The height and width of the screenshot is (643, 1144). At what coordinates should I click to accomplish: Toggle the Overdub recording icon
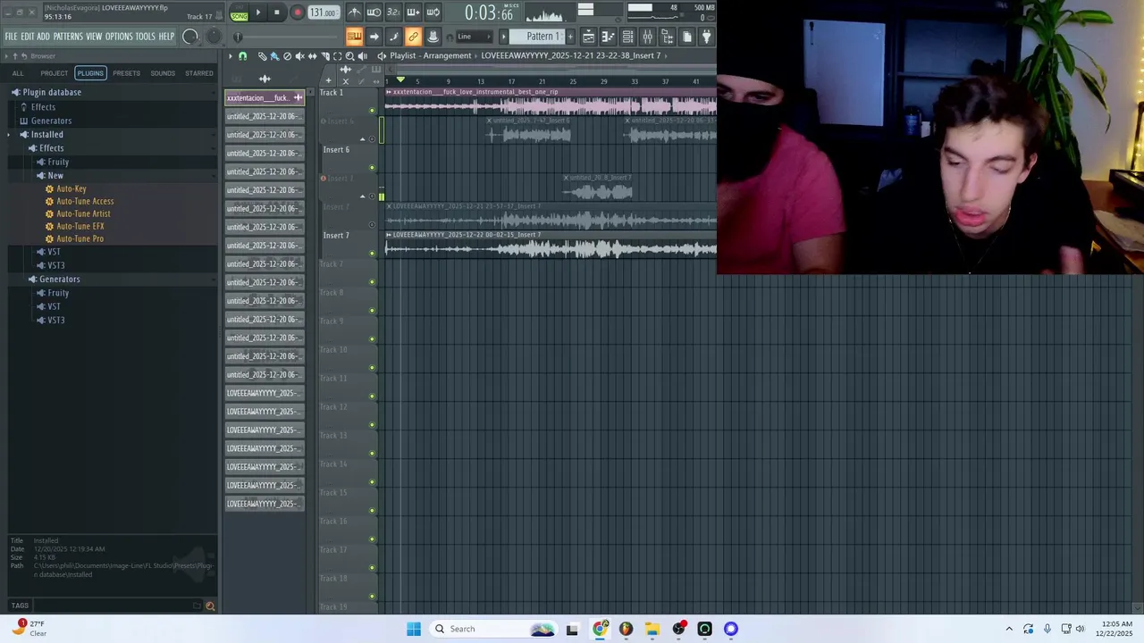pos(413,13)
